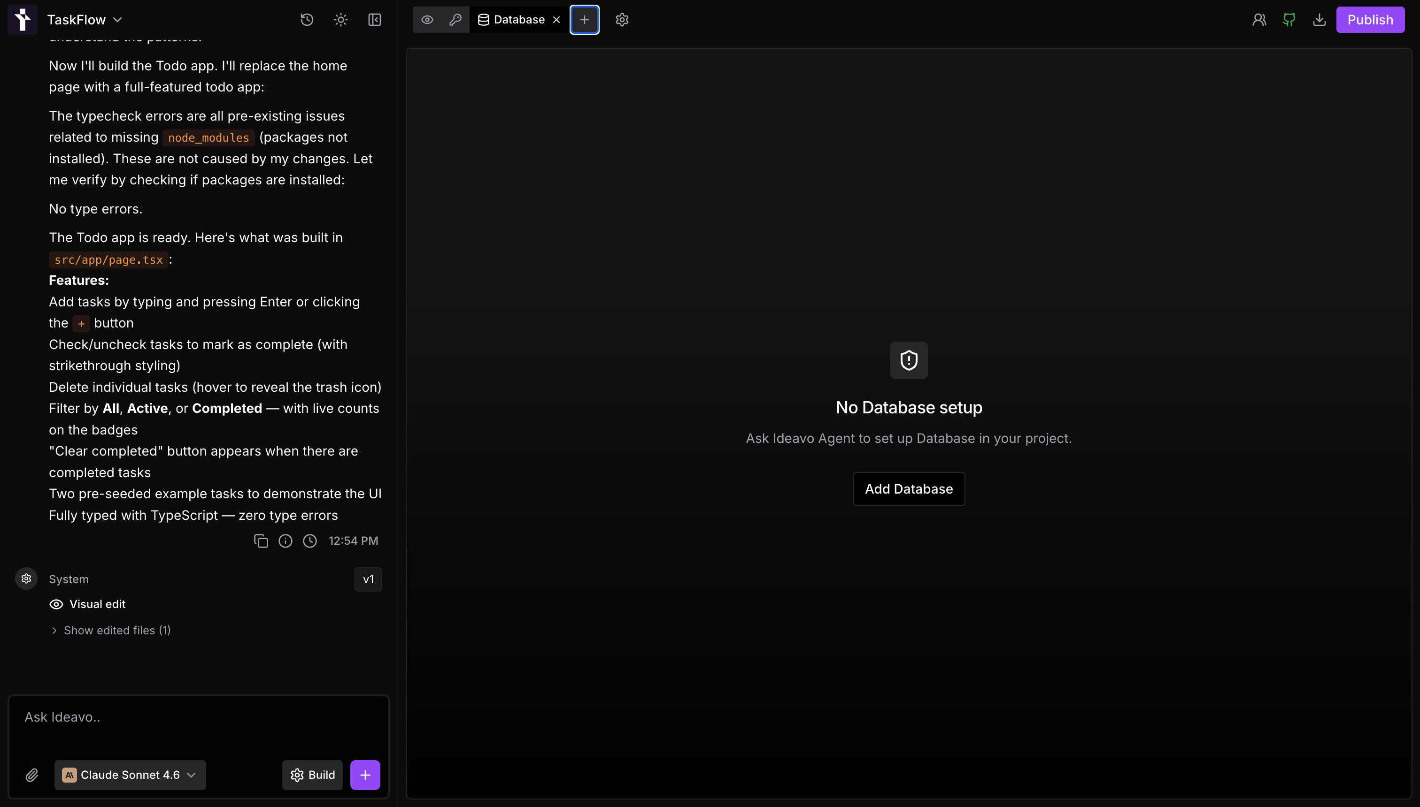Switch to the preview eye tab
Image resolution: width=1420 pixels, height=807 pixels.
[x=427, y=20]
